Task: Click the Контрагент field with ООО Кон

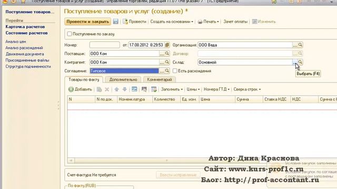Action: [x=124, y=62]
